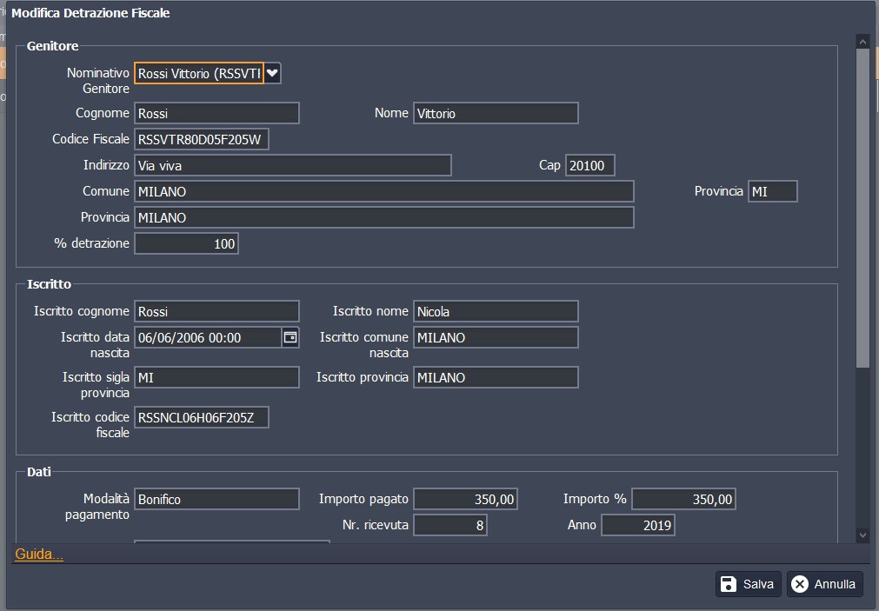The width and height of the screenshot is (879, 611).
Task: Click the Cap field showing 20100
Action: (590, 165)
